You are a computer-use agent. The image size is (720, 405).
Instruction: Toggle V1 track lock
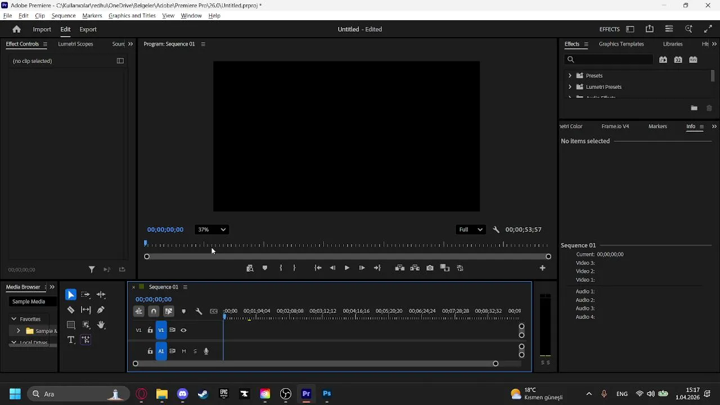tap(150, 330)
